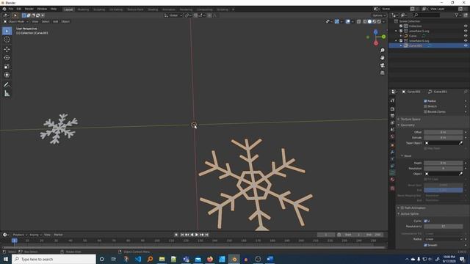
Task: Open the viewport Add menu
Action: pyautogui.click(x=56, y=21)
